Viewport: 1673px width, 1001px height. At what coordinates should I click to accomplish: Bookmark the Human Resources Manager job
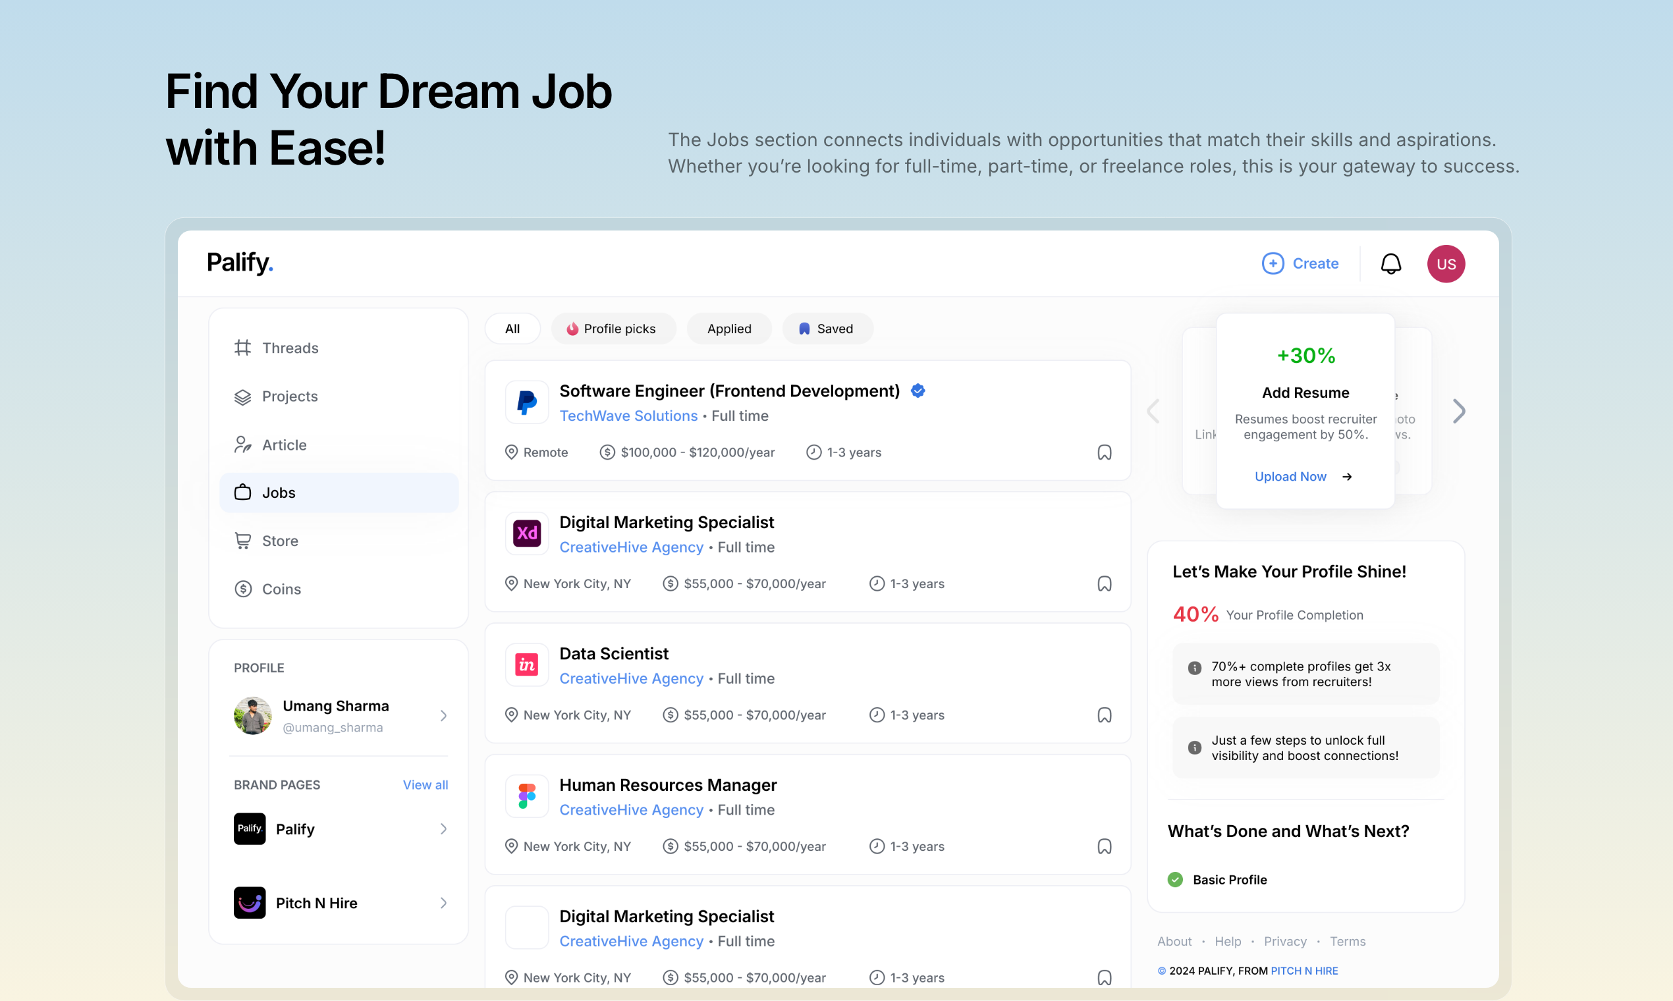pos(1104,846)
